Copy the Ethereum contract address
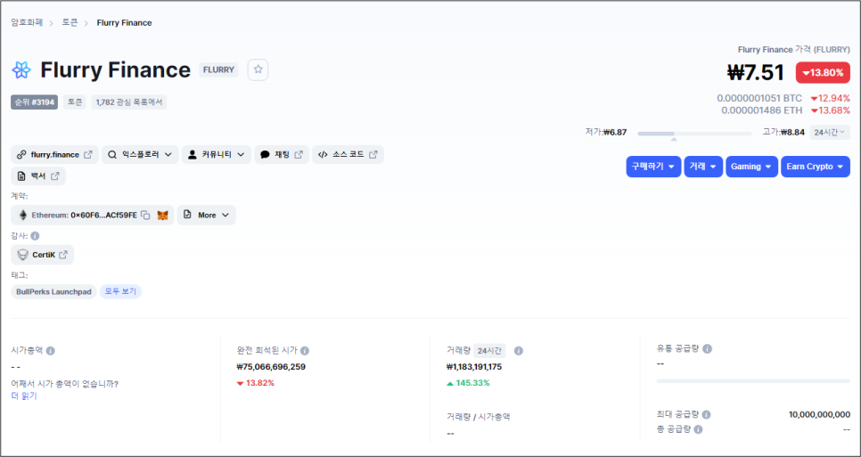861x457 pixels. pyautogui.click(x=145, y=215)
